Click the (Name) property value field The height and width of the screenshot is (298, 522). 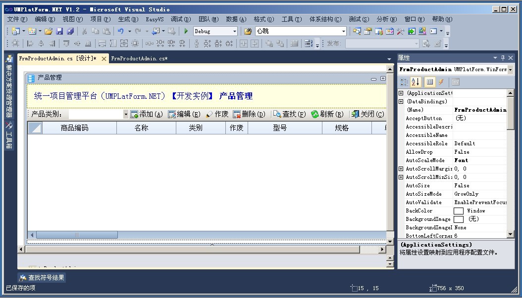[480, 110]
